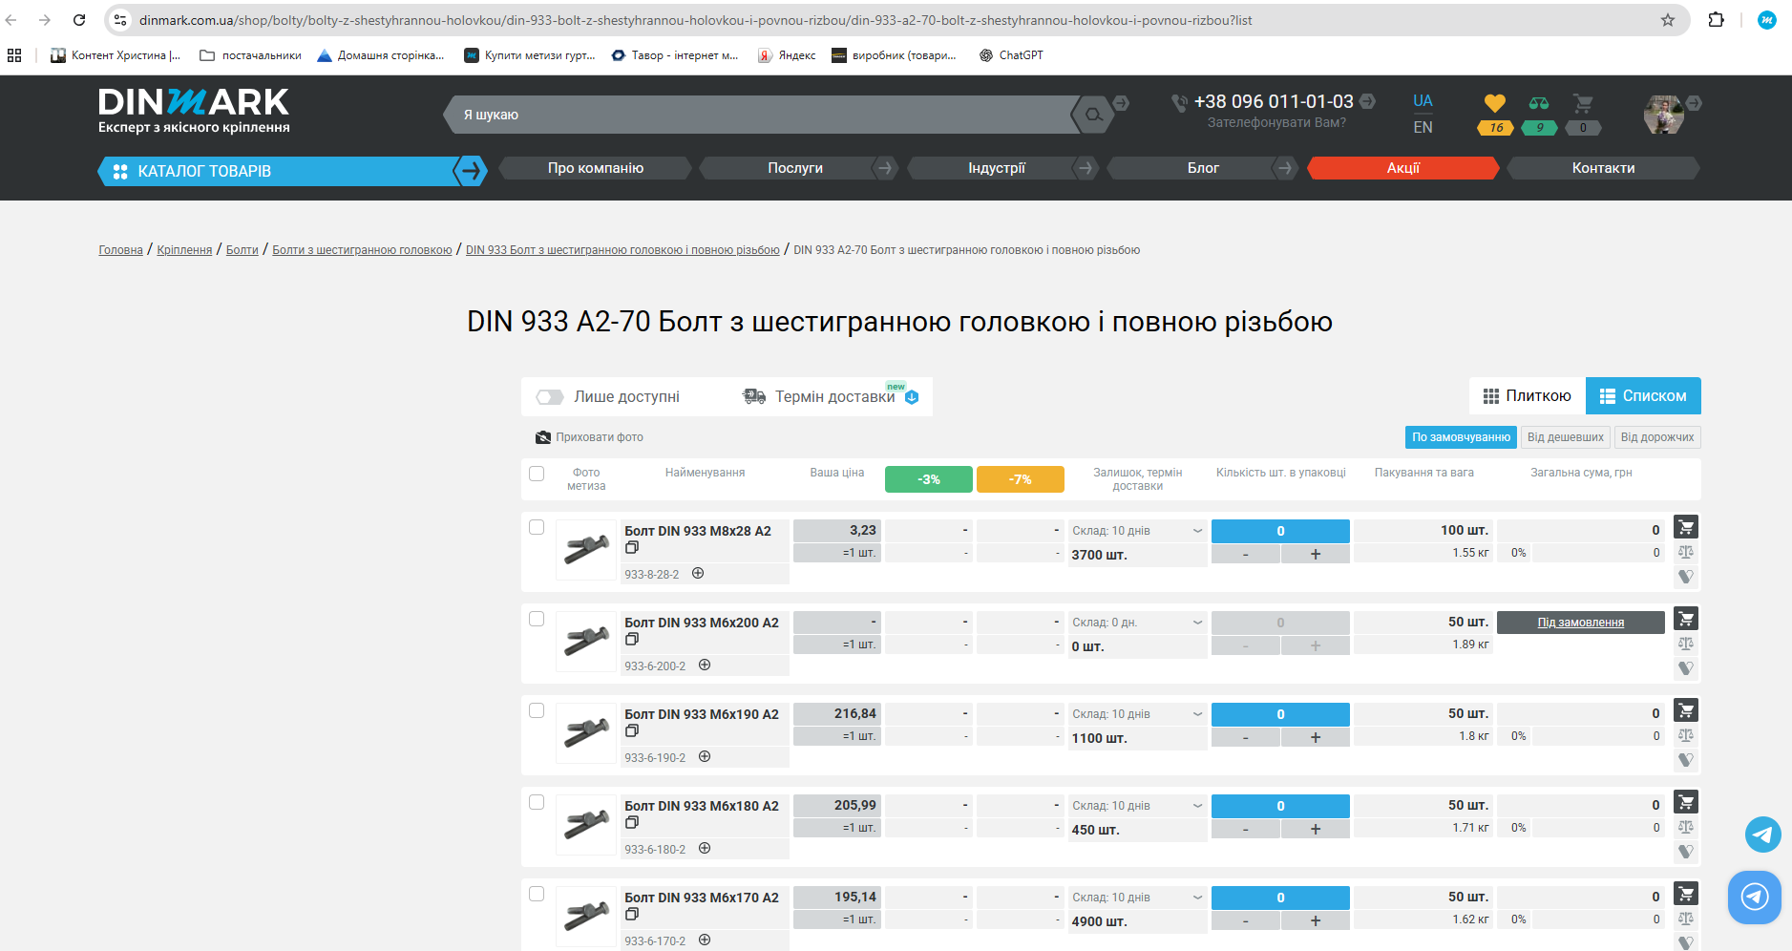Click search magnifier icon
Image resolution: width=1792 pixels, height=951 pixels.
[1093, 115]
